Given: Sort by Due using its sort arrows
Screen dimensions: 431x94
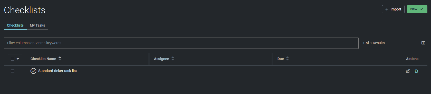Looking at the screenshot, I should (288, 58).
